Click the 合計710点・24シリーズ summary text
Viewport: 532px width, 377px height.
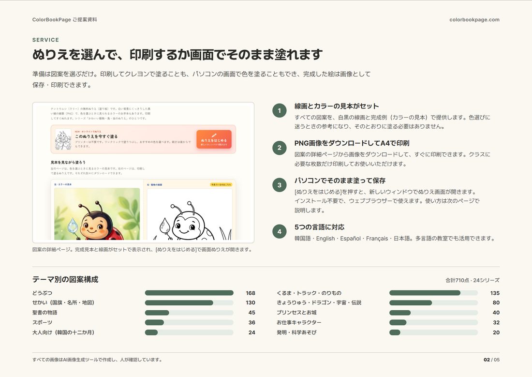pyautogui.click(x=473, y=280)
